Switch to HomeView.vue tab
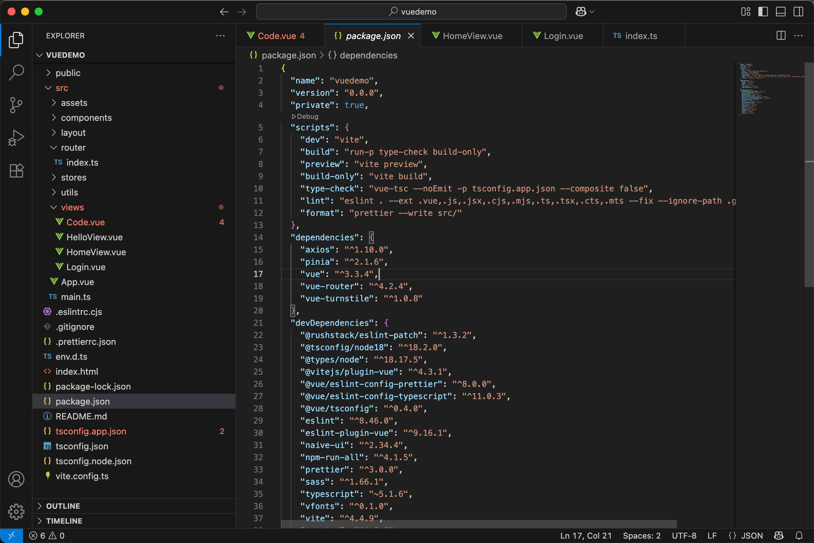The height and width of the screenshot is (543, 814). tap(471, 36)
